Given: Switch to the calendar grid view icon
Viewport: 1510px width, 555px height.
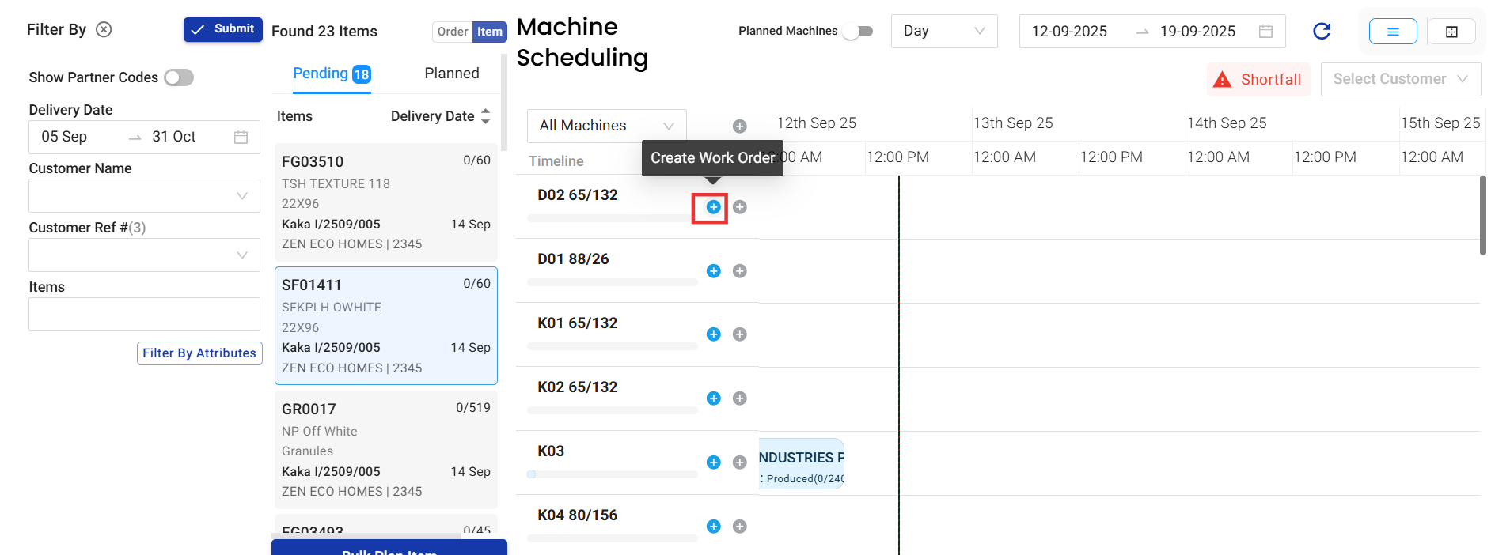Looking at the screenshot, I should (x=1451, y=32).
